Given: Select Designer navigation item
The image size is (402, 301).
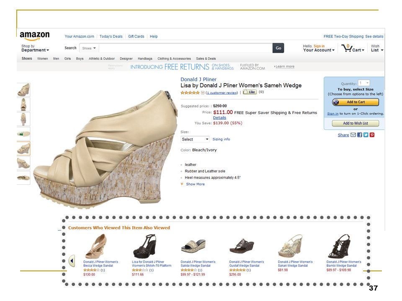Looking at the screenshot, I should [126, 59].
